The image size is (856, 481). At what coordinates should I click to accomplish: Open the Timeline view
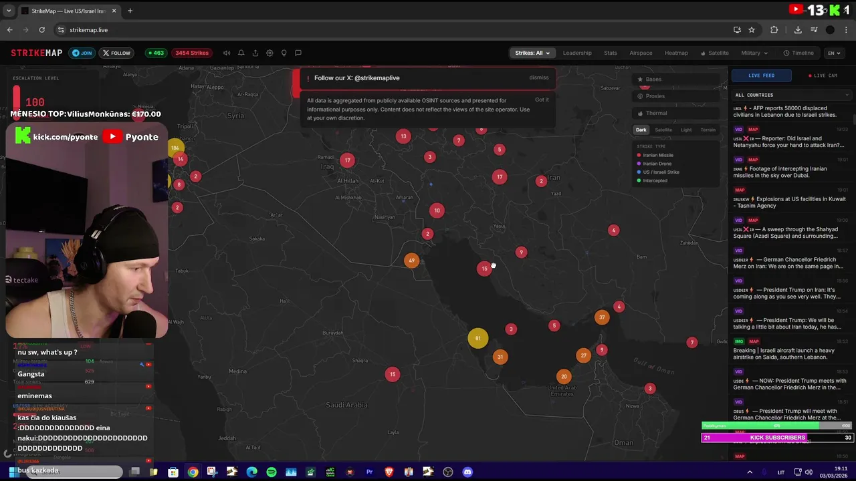coord(799,53)
